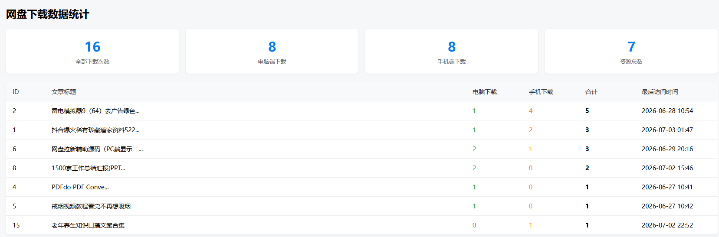Select the table row with ID 15
The height and width of the screenshot is (237, 719).
(362, 225)
